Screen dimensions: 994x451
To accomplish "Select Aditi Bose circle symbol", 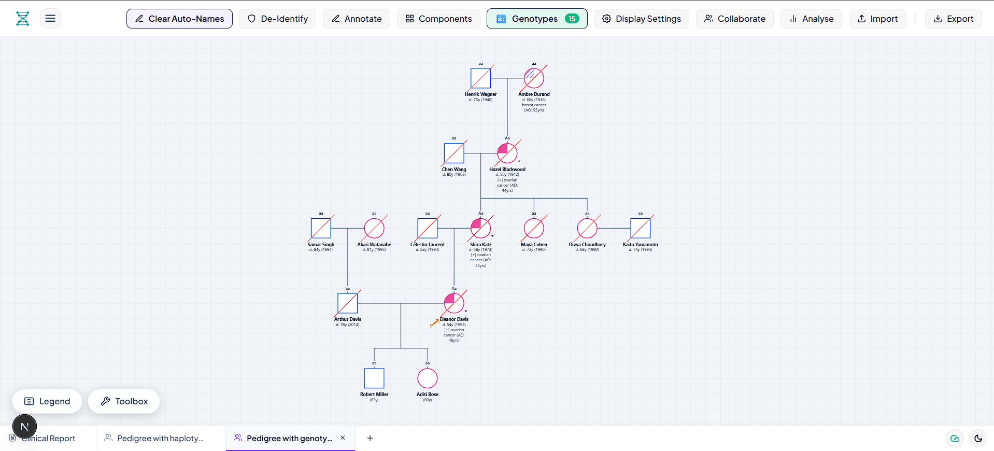I will point(428,378).
